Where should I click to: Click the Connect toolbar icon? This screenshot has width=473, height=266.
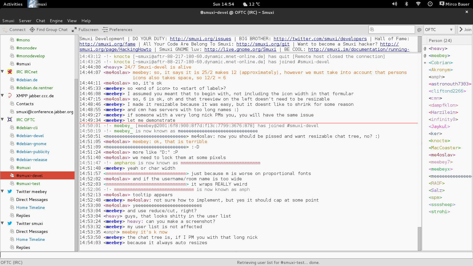click(x=5, y=30)
